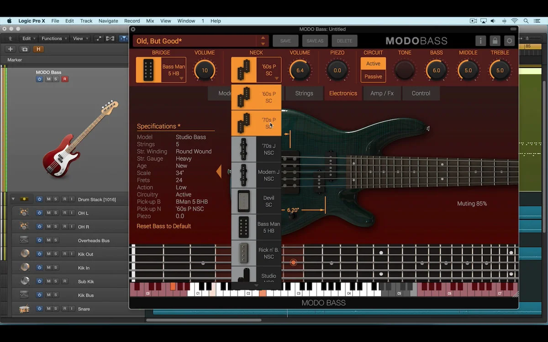
Task: Click the DELETE preset button
Action: (344, 41)
